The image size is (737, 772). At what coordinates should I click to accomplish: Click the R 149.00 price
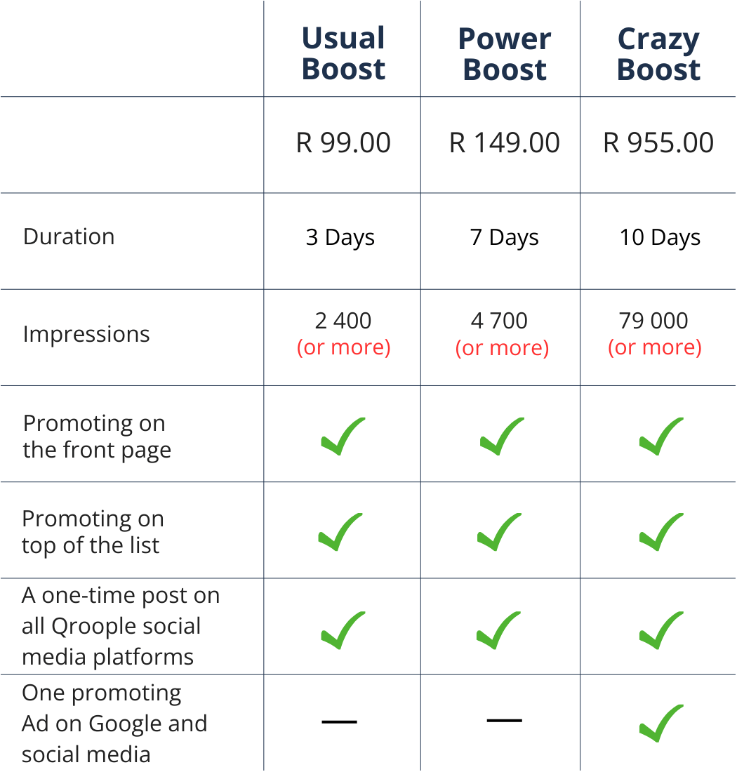[504, 142]
